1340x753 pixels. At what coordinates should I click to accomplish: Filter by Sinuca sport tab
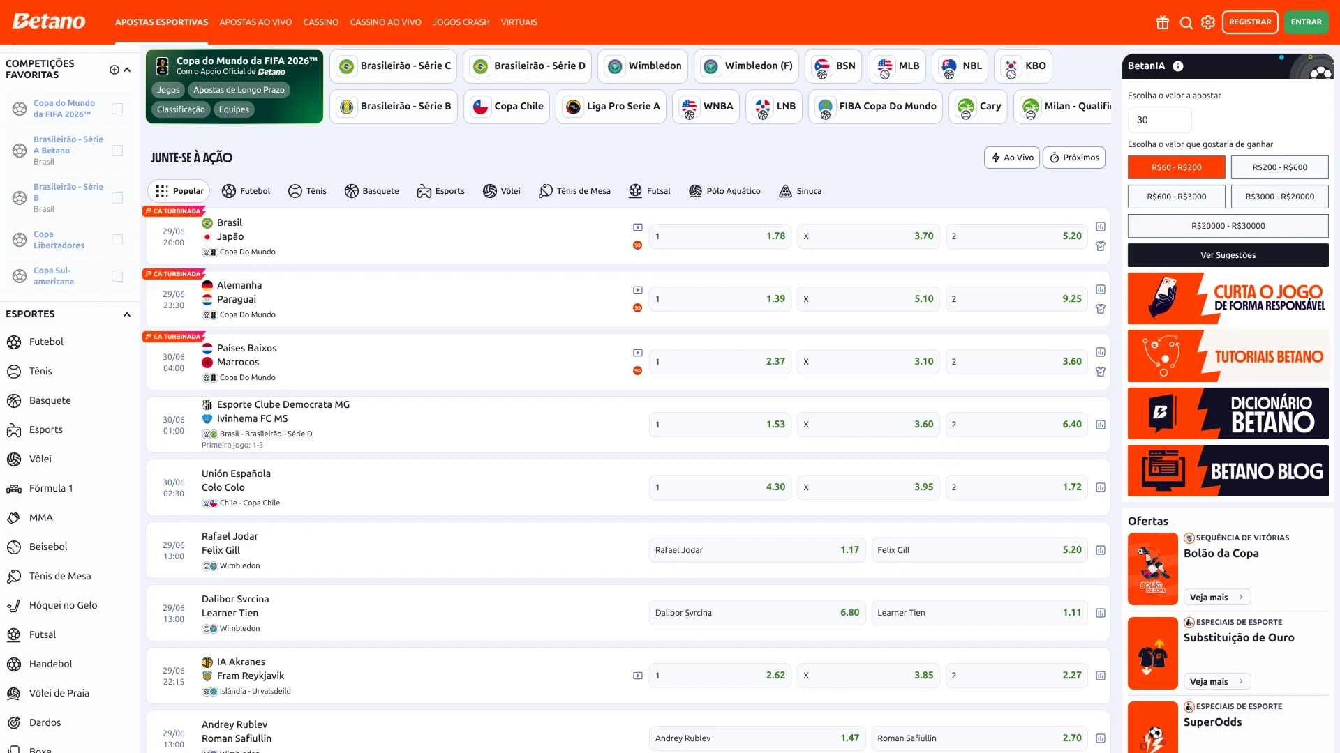[x=801, y=191]
